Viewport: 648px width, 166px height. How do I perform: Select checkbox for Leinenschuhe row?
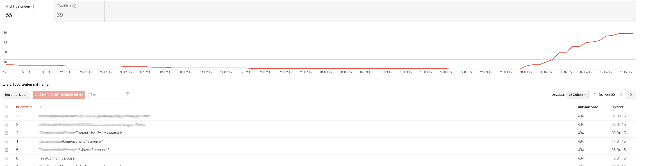[6, 142]
